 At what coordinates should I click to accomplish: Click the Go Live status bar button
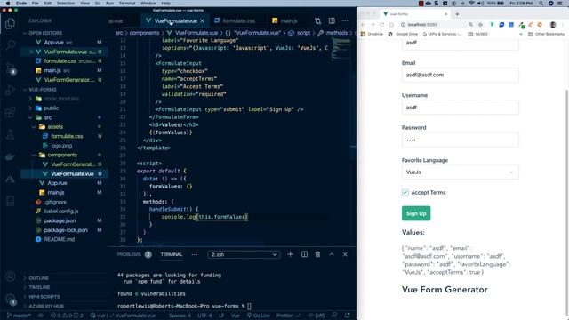tap(259, 316)
